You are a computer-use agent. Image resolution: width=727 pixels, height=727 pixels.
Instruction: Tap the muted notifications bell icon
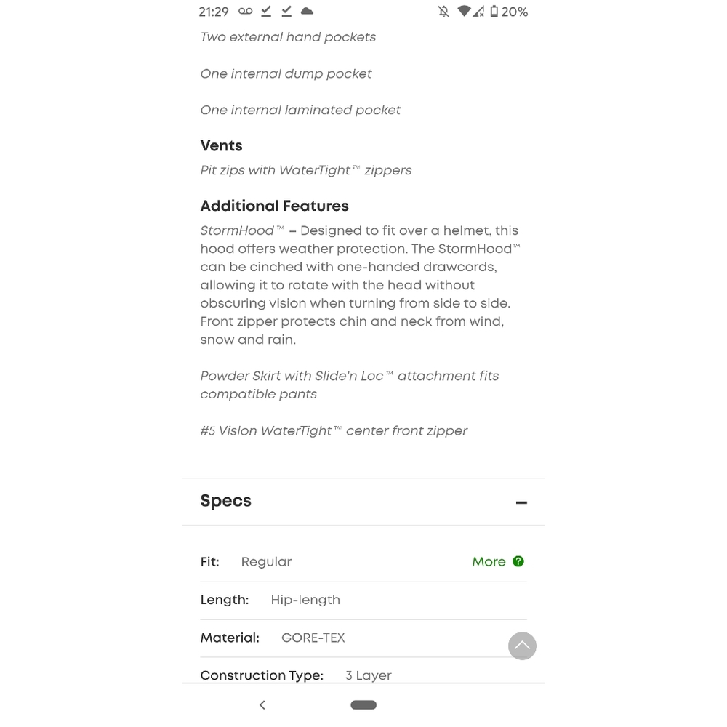[x=443, y=12]
